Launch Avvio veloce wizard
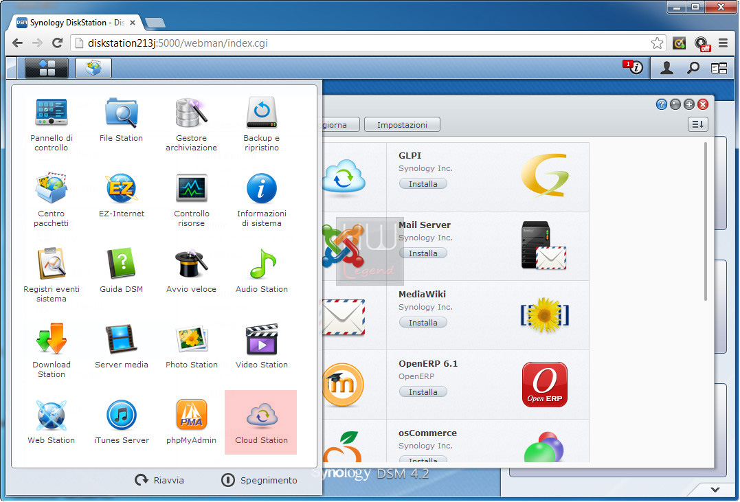Viewport: 740px width, 502px height. click(x=191, y=271)
